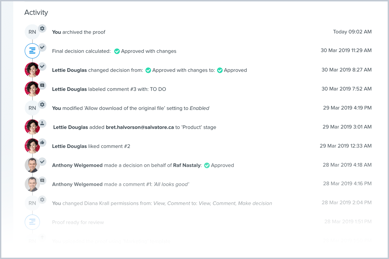
Task: Click the Raf Nastaly name
Action: [x=187, y=165]
